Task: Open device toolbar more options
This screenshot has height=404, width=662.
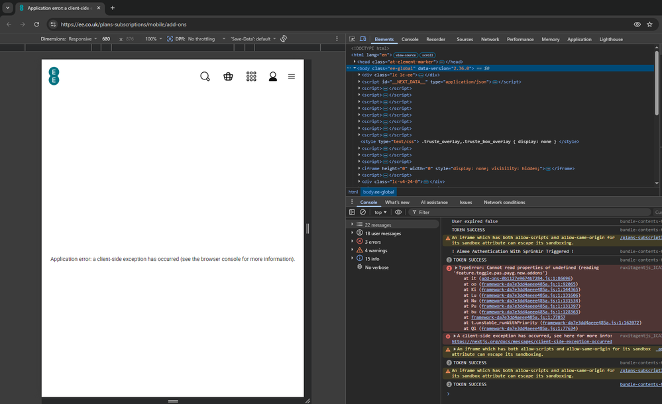Action: point(337,38)
